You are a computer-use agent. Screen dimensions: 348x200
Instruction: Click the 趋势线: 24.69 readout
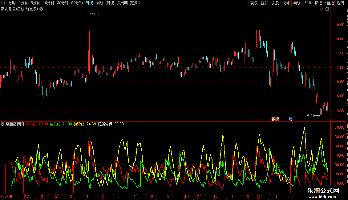point(85,124)
